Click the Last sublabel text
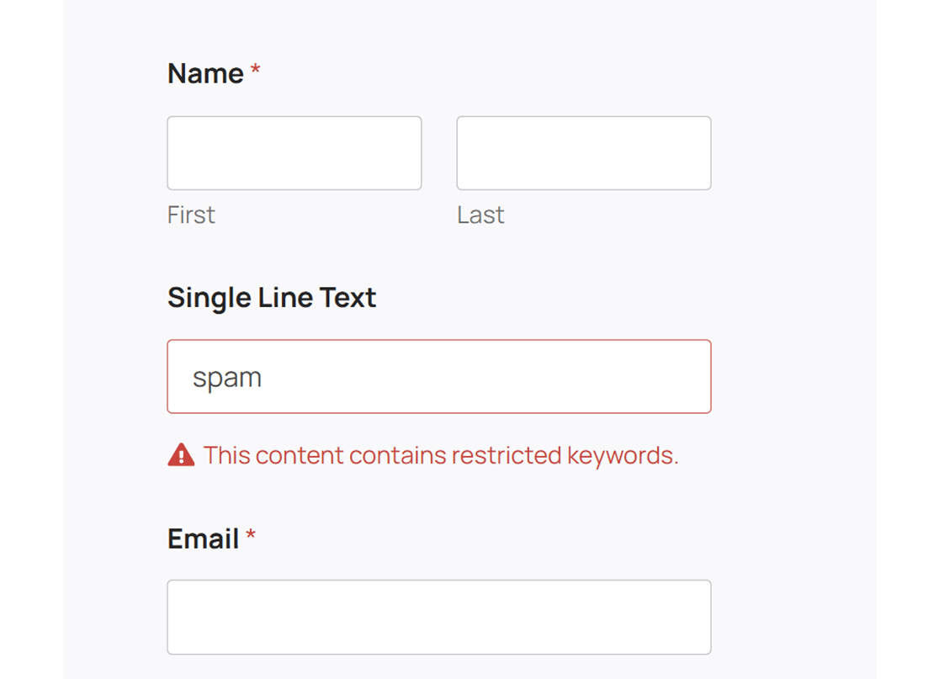The width and height of the screenshot is (939, 679). pos(480,215)
